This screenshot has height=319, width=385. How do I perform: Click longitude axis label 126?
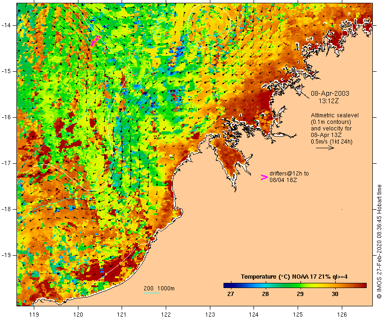[x=342, y=314]
